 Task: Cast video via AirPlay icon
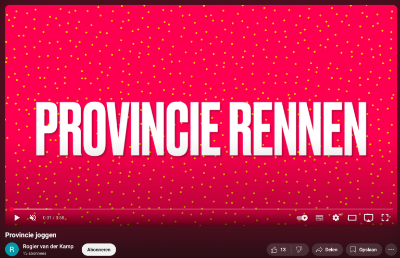tap(368, 217)
